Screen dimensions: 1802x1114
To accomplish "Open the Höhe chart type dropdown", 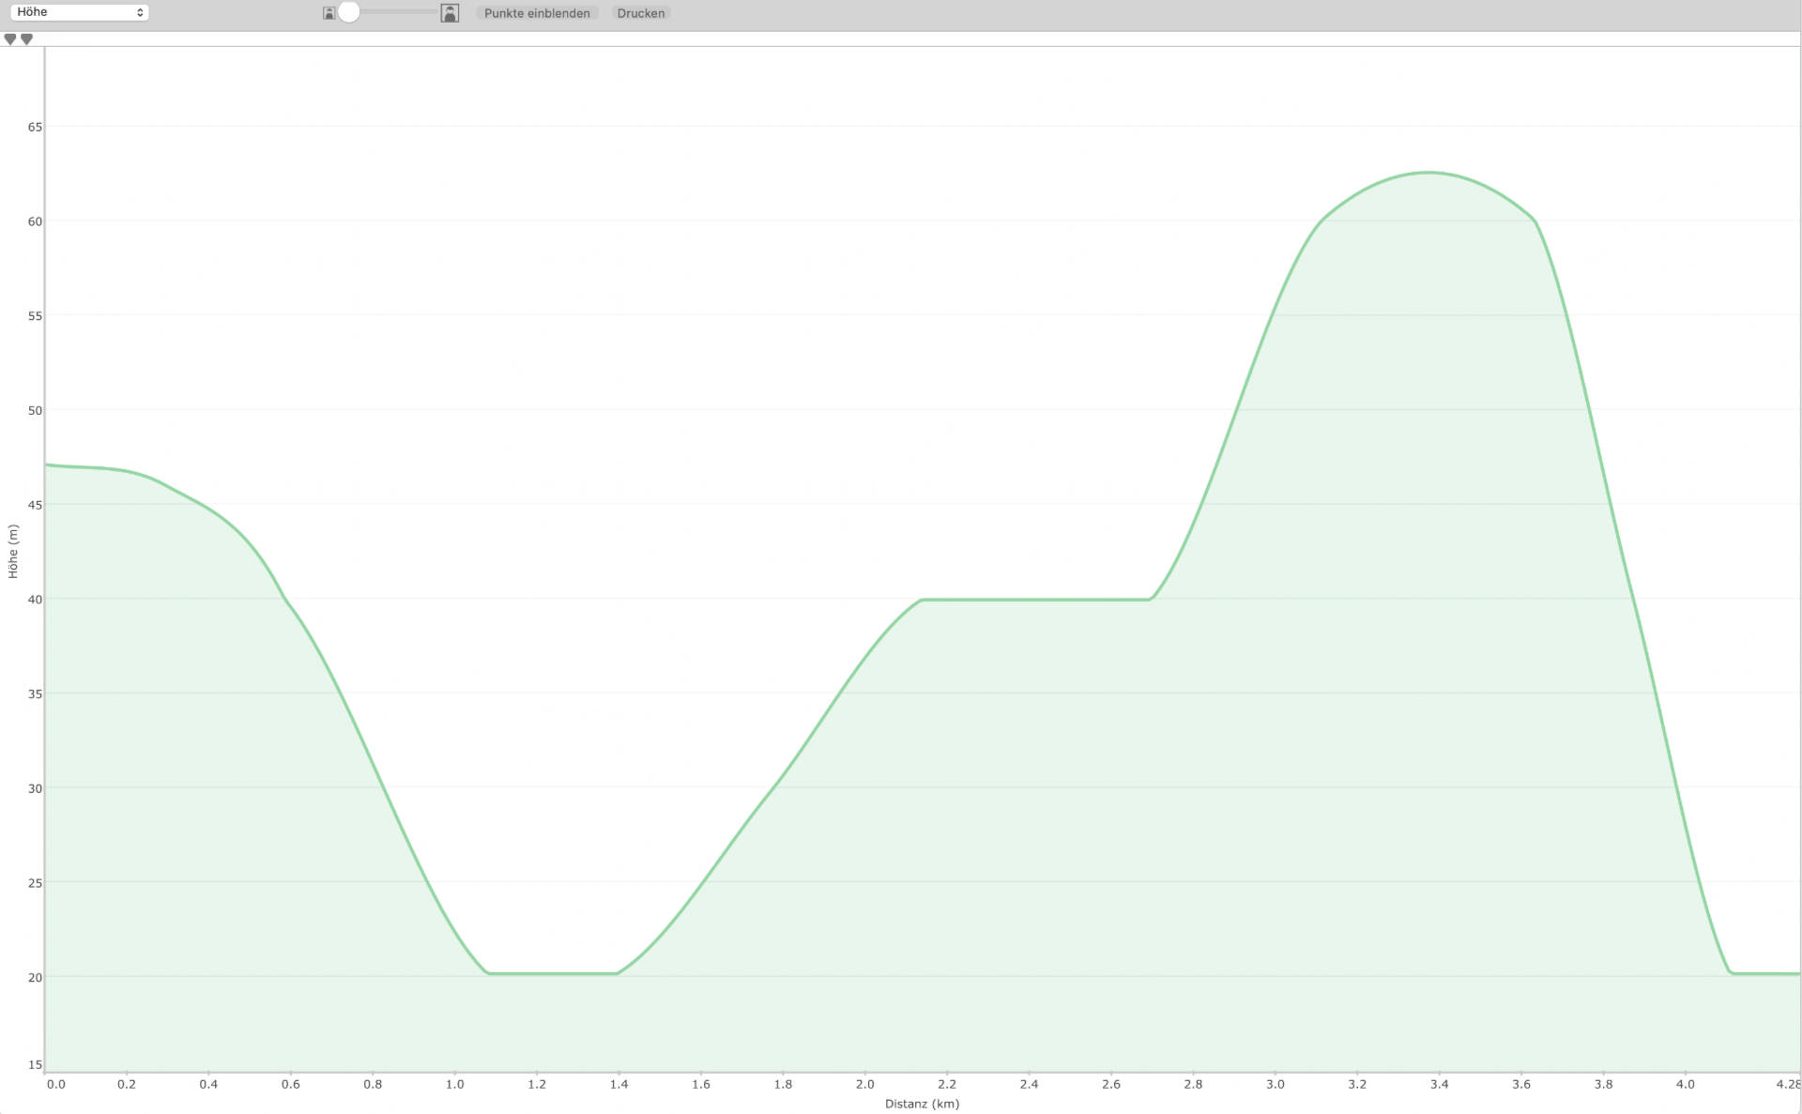I will (x=79, y=12).
